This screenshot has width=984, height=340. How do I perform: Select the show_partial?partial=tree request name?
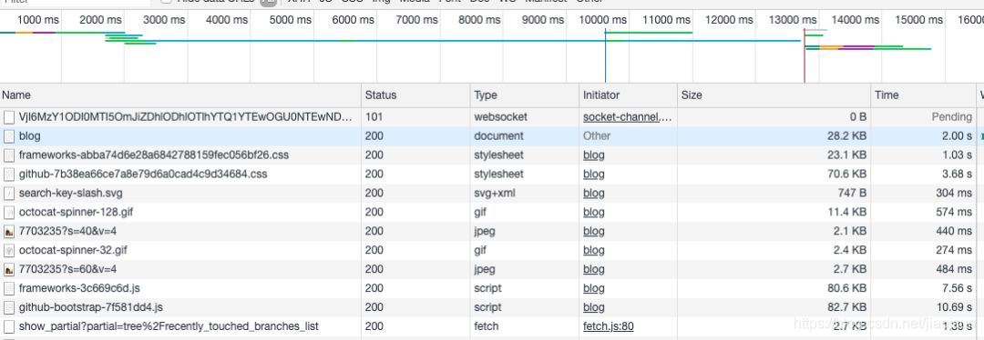169,327
